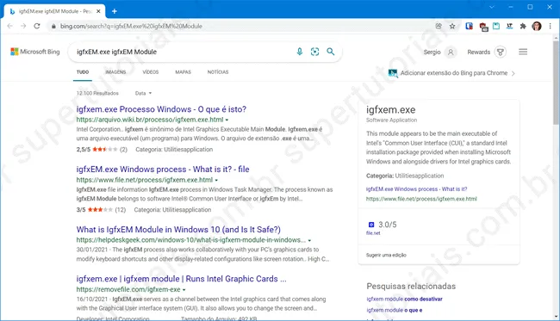Screen dimensions: 560x321
Task: Expand helpdeskgeek URL dropdown arrow
Action: pos(309,240)
